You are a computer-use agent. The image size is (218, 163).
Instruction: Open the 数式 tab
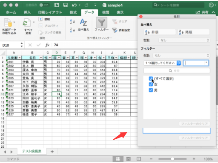pos(73,12)
